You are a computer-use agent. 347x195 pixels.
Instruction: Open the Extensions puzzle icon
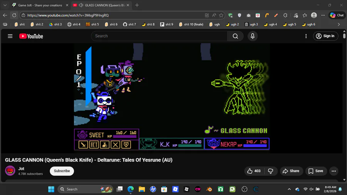click(x=285, y=15)
